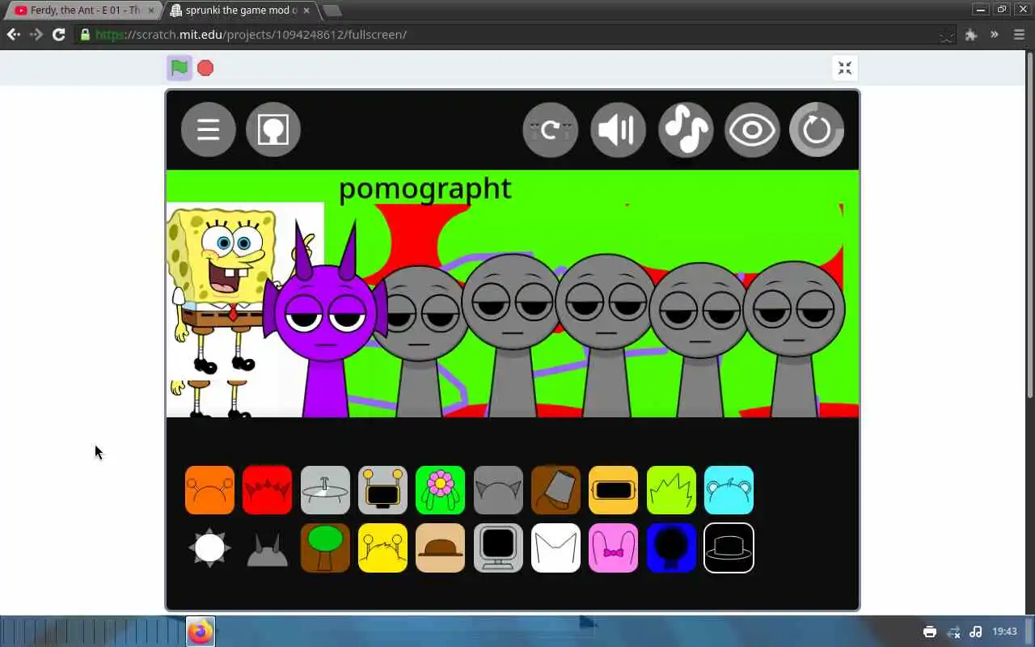Click the music note tray icon

tap(976, 632)
